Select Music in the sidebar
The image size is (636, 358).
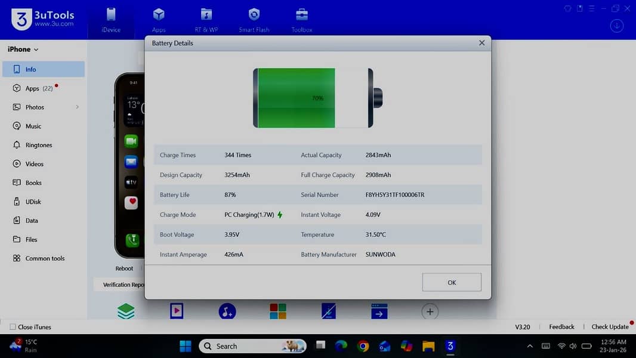point(33,126)
